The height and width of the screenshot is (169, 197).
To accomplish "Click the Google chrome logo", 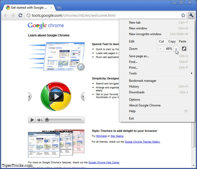I will (x=46, y=26).
